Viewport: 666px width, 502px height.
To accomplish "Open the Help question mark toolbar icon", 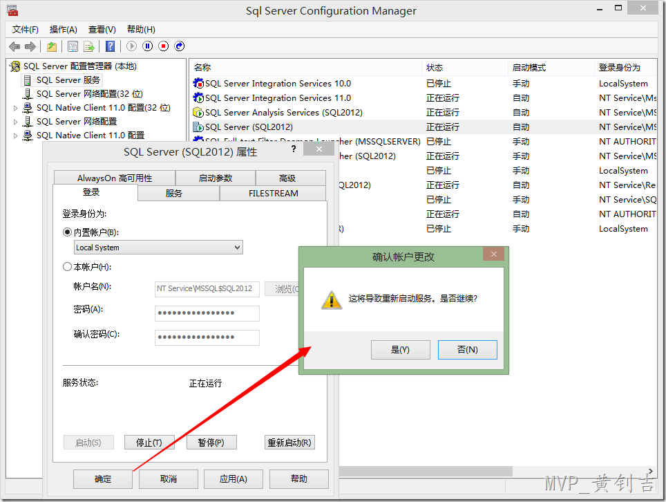I will pos(111,46).
